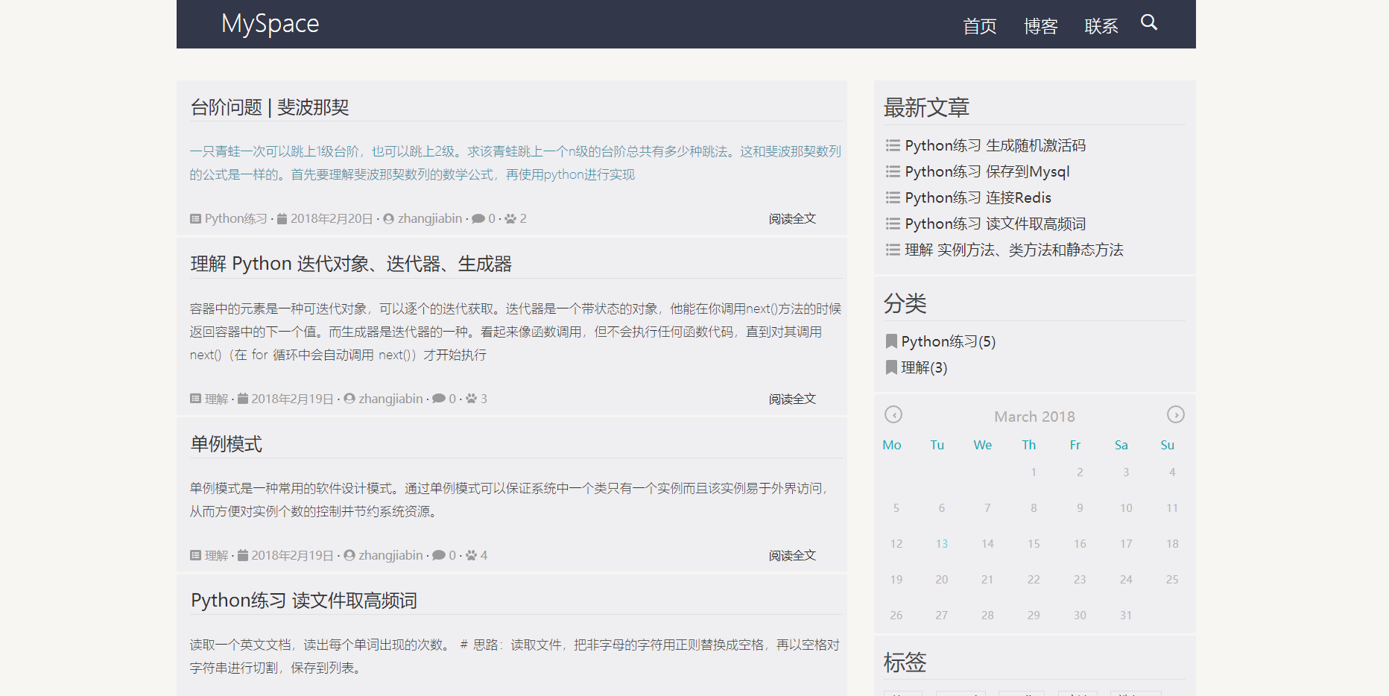The height and width of the screenshot is (696, 1389).
Task: Click paw views icon in 单例模式 post
Action: 471,556
